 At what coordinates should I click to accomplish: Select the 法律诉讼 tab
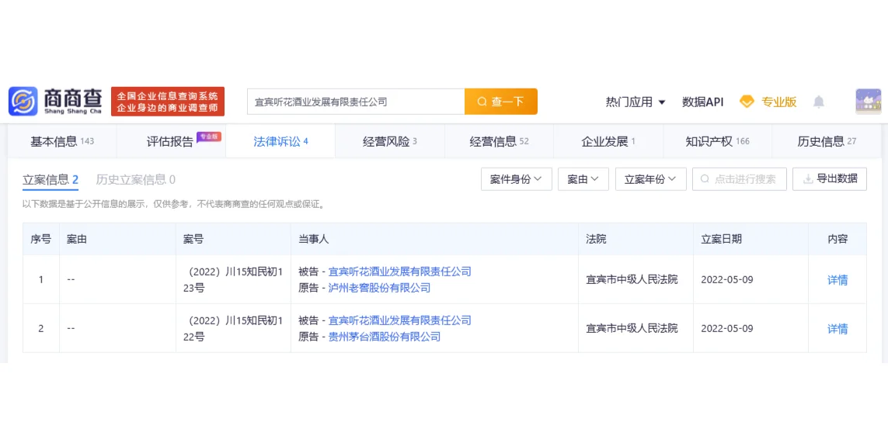click(280, 141)
